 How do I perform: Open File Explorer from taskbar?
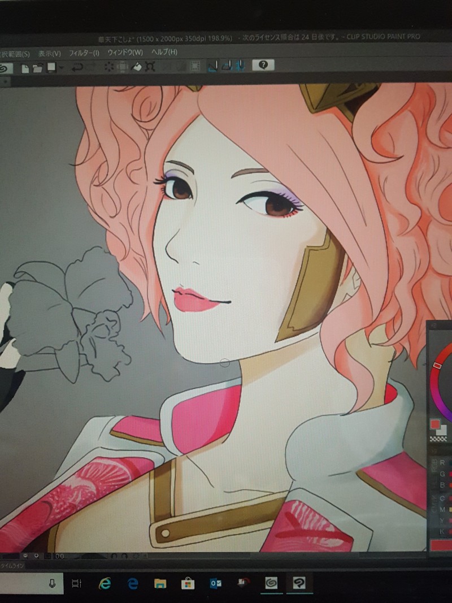(160, 584)
